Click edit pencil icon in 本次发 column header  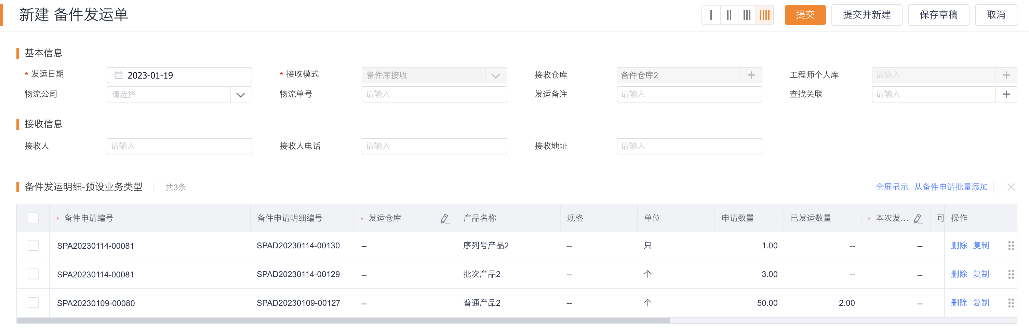pos(918,218)
